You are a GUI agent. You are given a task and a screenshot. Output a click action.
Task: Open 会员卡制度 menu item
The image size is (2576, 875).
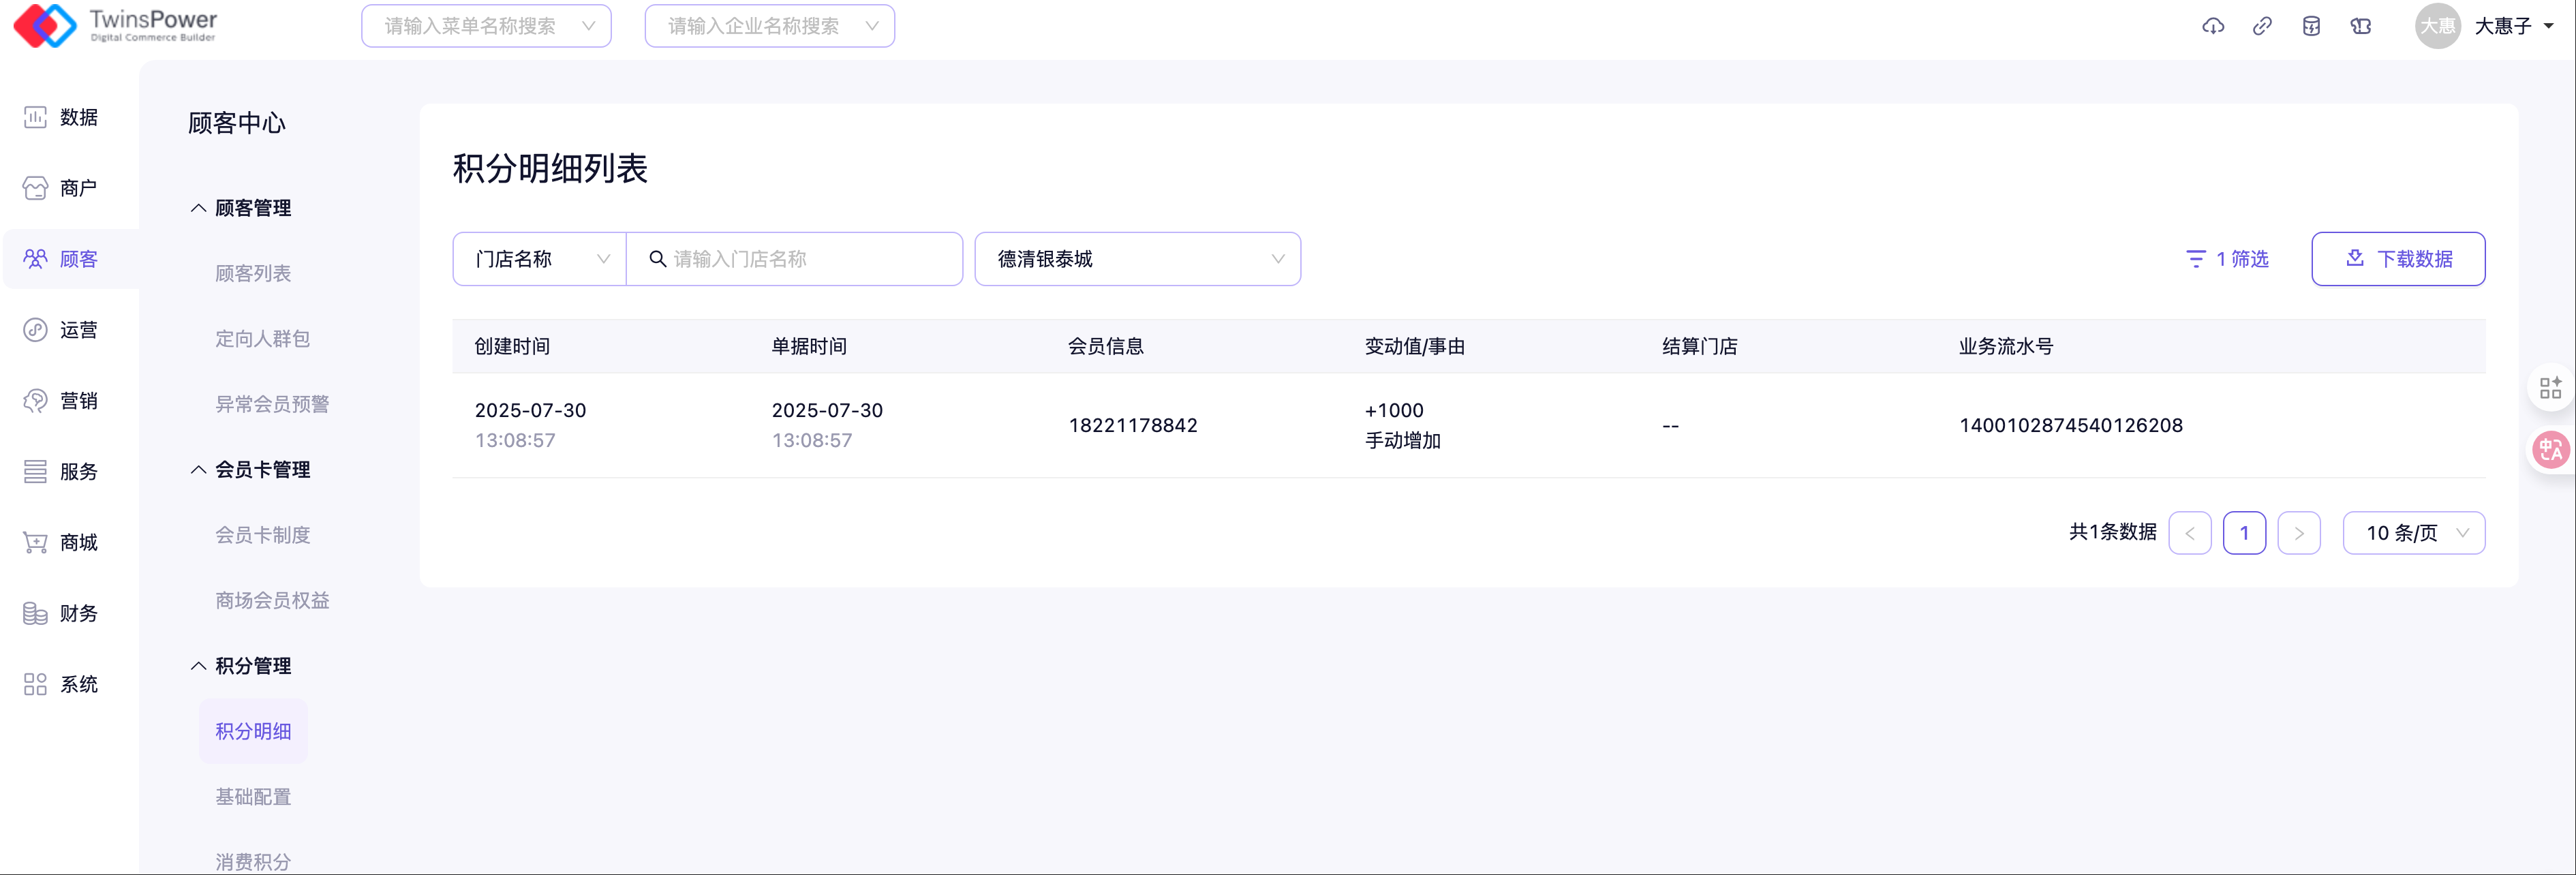[x=263, y=535]
